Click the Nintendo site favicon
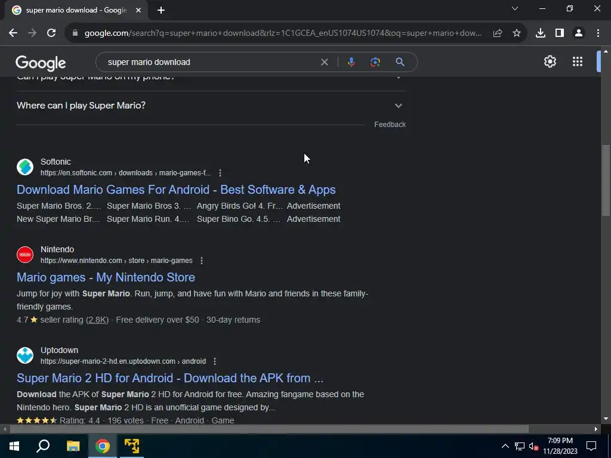 [x=25, y=255]
